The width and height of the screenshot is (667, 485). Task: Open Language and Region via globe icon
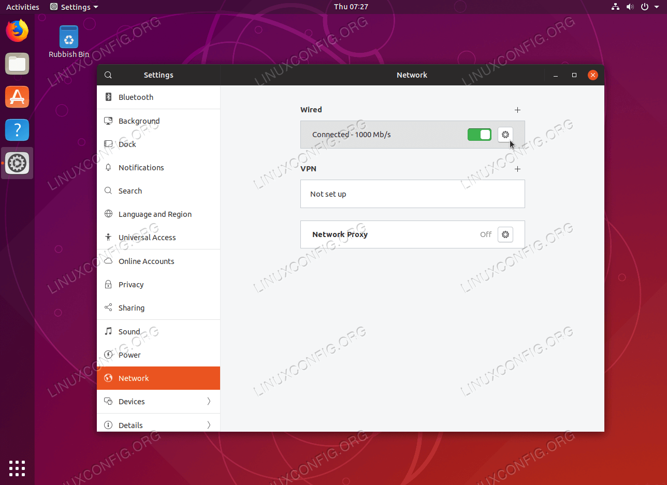(108, 214)
